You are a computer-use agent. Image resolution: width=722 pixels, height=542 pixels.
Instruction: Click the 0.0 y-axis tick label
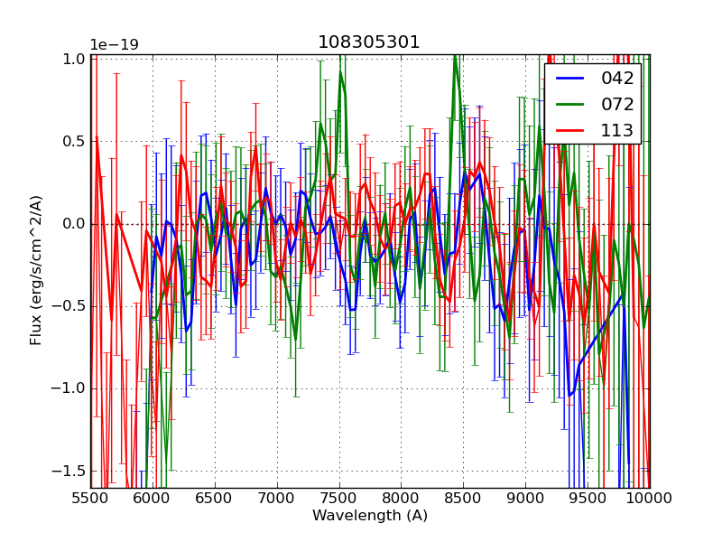(x=73, y=224)
